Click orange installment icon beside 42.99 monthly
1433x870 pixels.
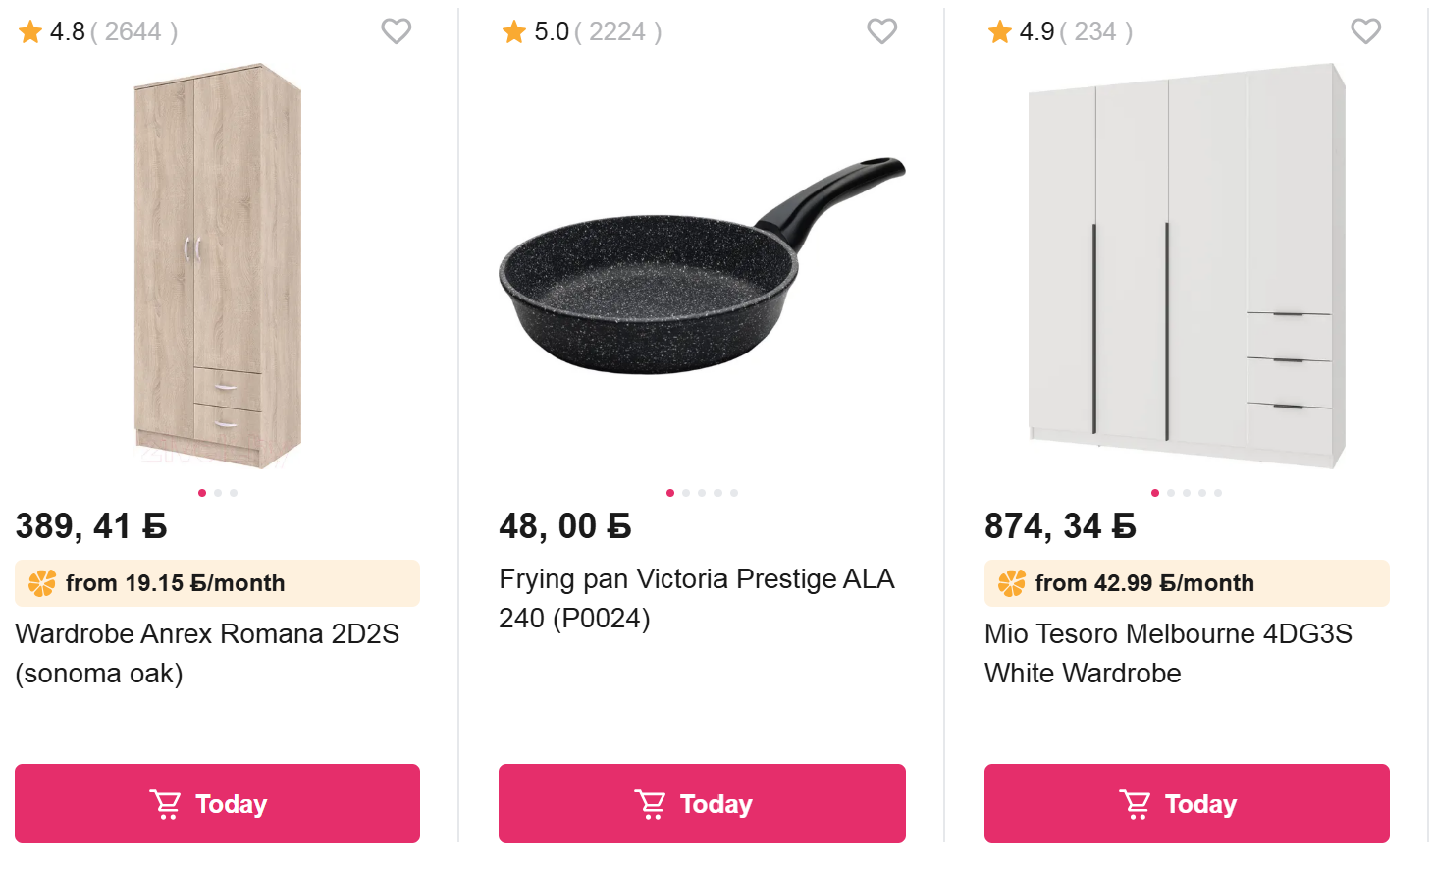1012,583
